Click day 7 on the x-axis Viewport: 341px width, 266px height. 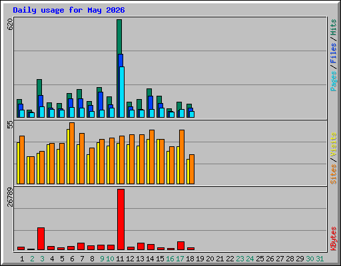coord(82,259)
